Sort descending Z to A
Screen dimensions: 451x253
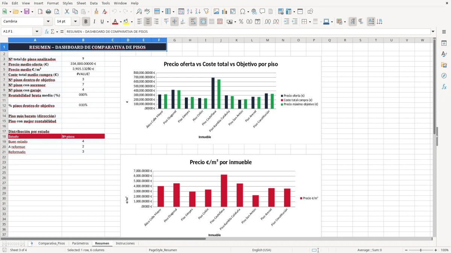point(198,12)
